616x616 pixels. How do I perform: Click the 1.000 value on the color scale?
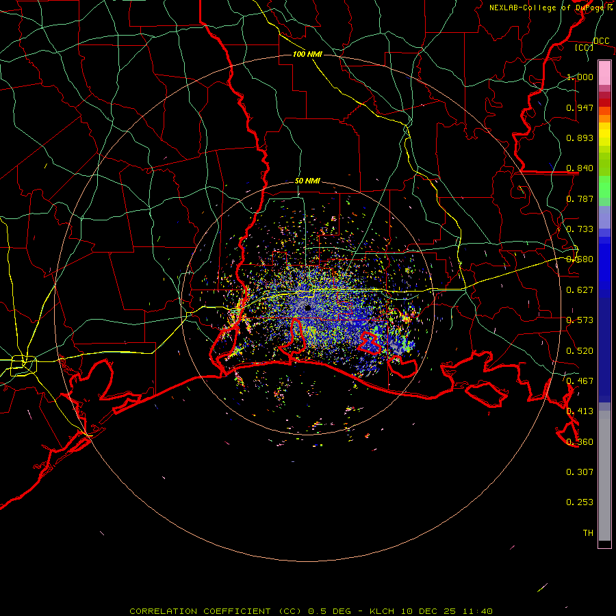point(580,77)
